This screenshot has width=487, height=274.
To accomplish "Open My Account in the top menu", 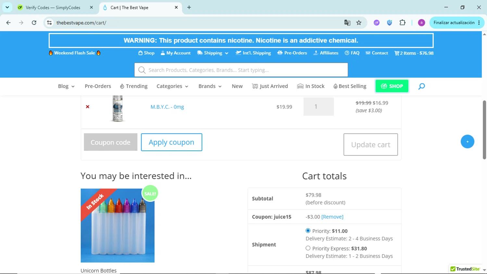I will tap(176, 53).
